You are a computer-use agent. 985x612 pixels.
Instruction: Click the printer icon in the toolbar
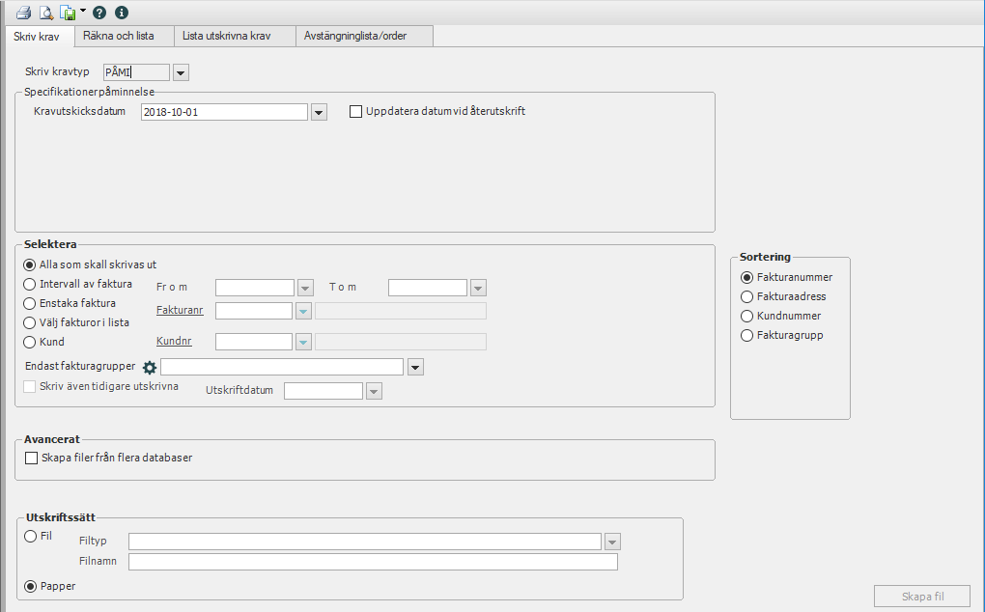(x=22, y=13)
